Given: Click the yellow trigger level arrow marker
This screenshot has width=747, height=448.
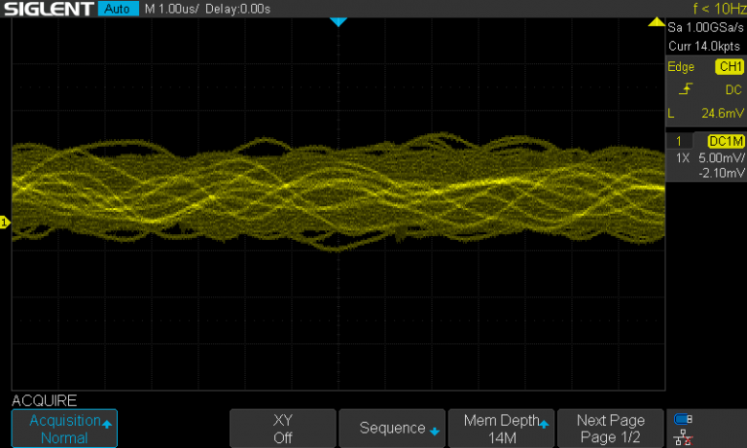Looking at the screenshot, I should point(657,21).
